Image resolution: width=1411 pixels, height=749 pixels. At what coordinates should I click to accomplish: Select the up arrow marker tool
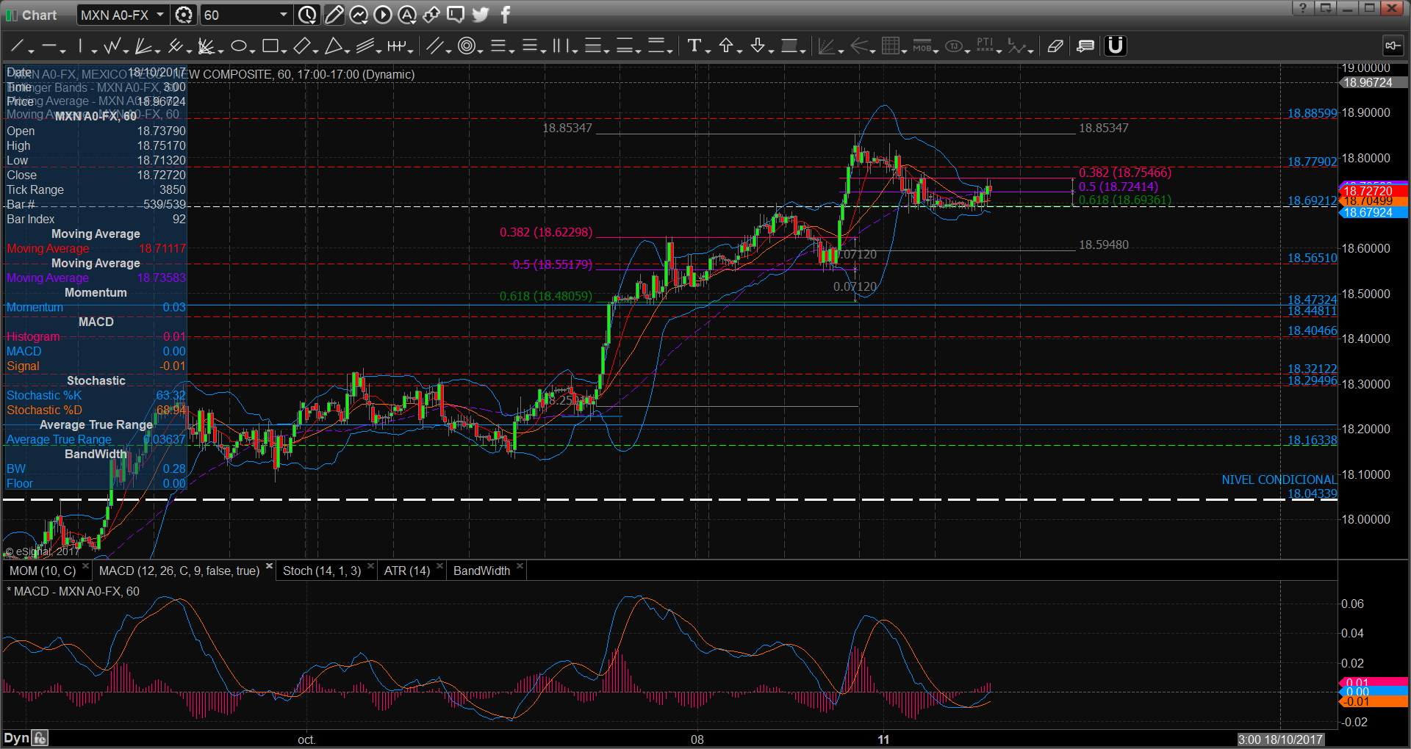(x=726, y=46)
